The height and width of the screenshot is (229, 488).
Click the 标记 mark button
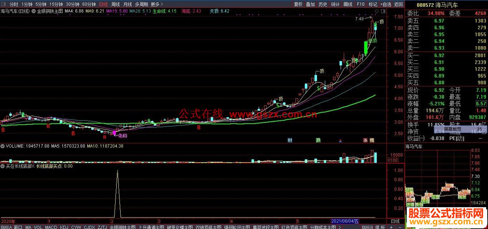[x=373, y=4]
